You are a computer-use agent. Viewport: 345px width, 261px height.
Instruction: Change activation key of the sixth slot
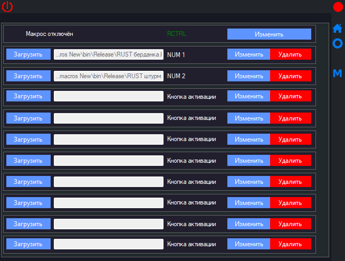(248, 161)
